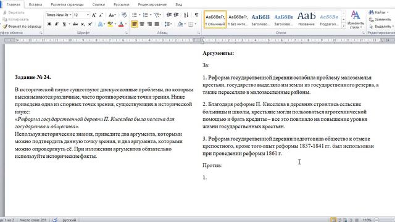Click Cut (Вырезать) icon

(5, 12)
